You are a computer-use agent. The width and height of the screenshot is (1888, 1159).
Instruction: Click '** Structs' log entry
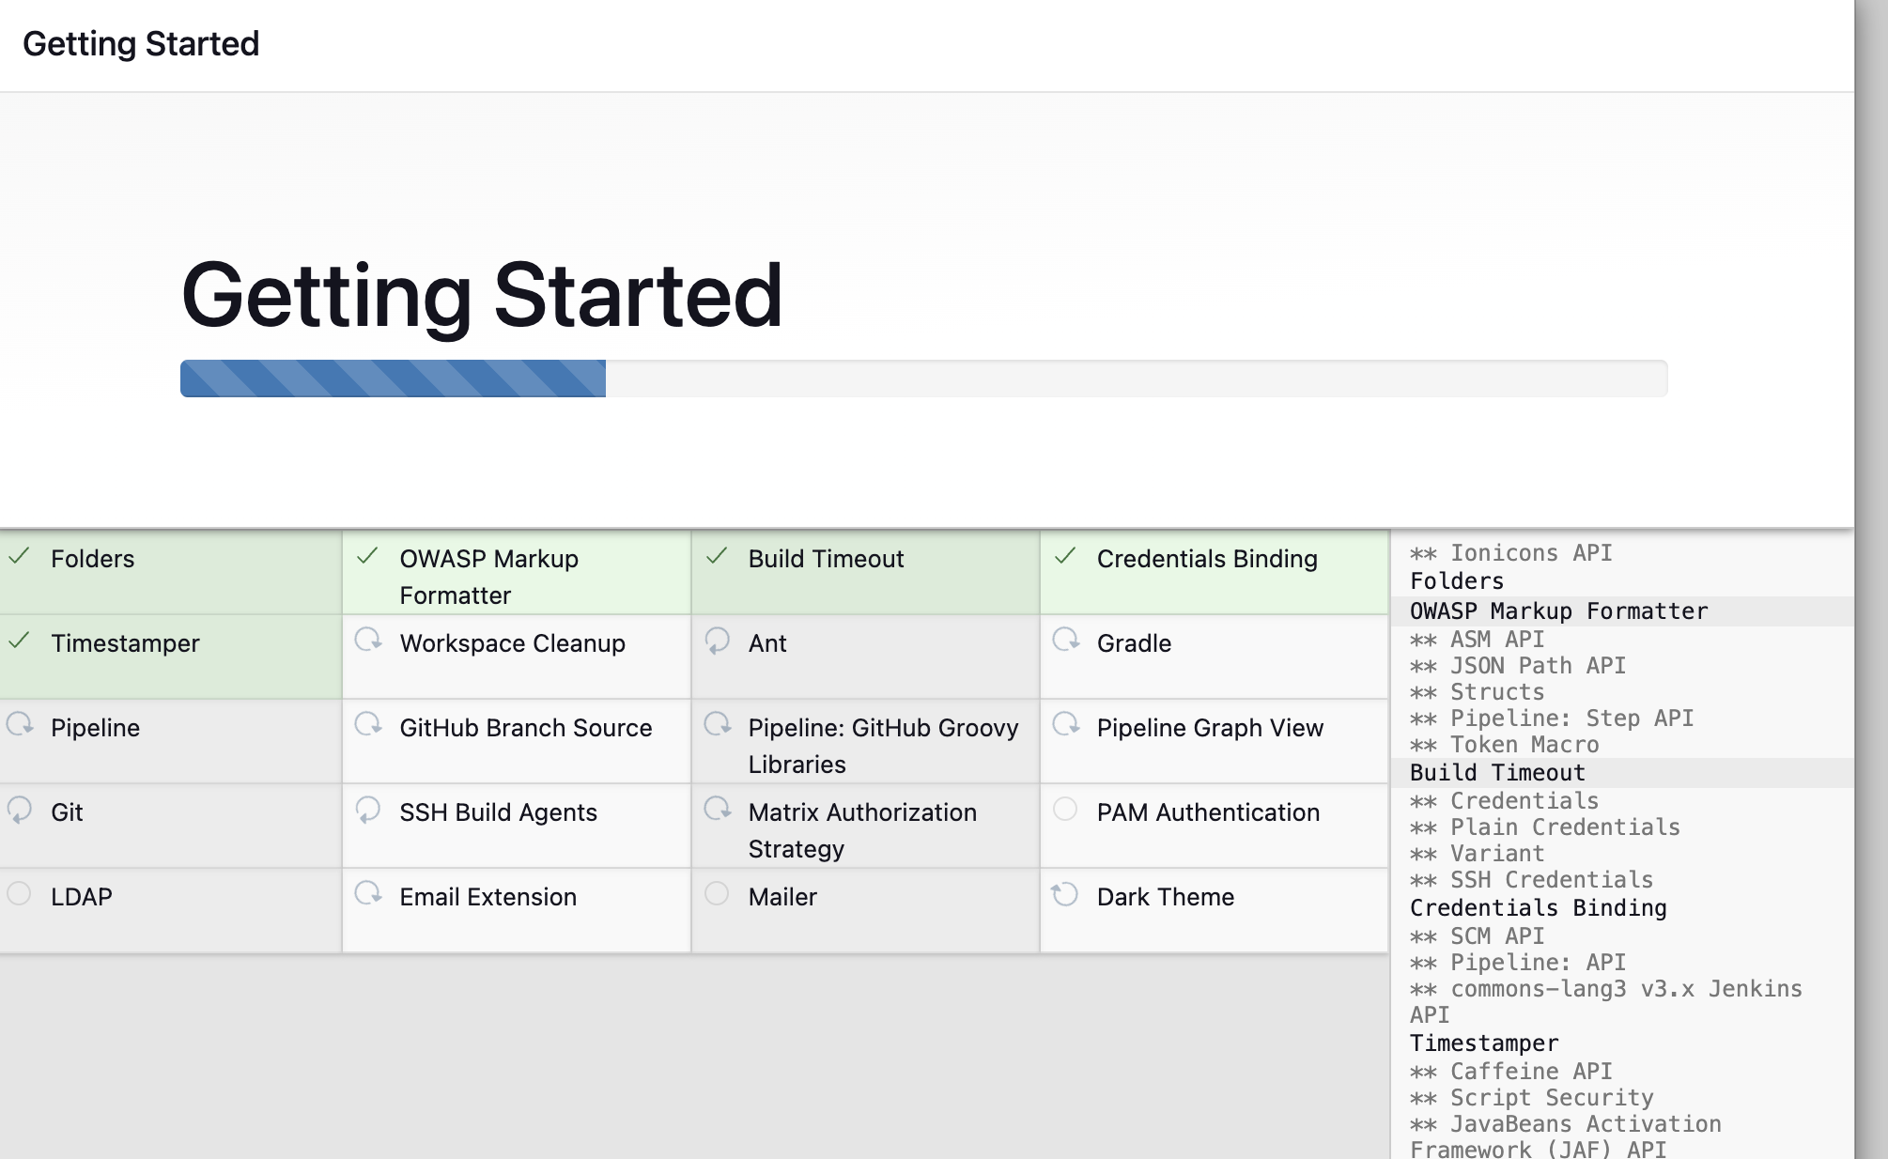point(1477,692)
